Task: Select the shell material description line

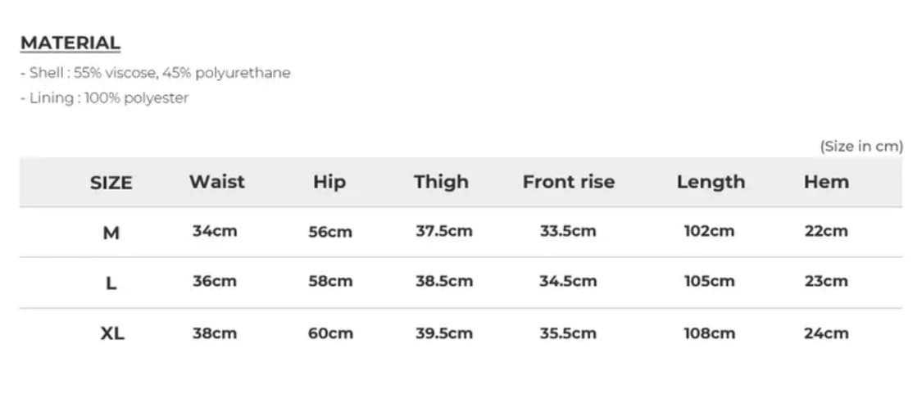Action: pyautogui.click(x=156, y=73)
